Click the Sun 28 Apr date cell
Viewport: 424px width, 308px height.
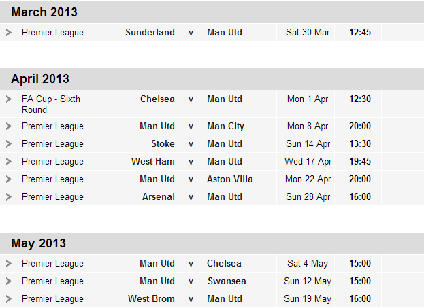[308, 197]
